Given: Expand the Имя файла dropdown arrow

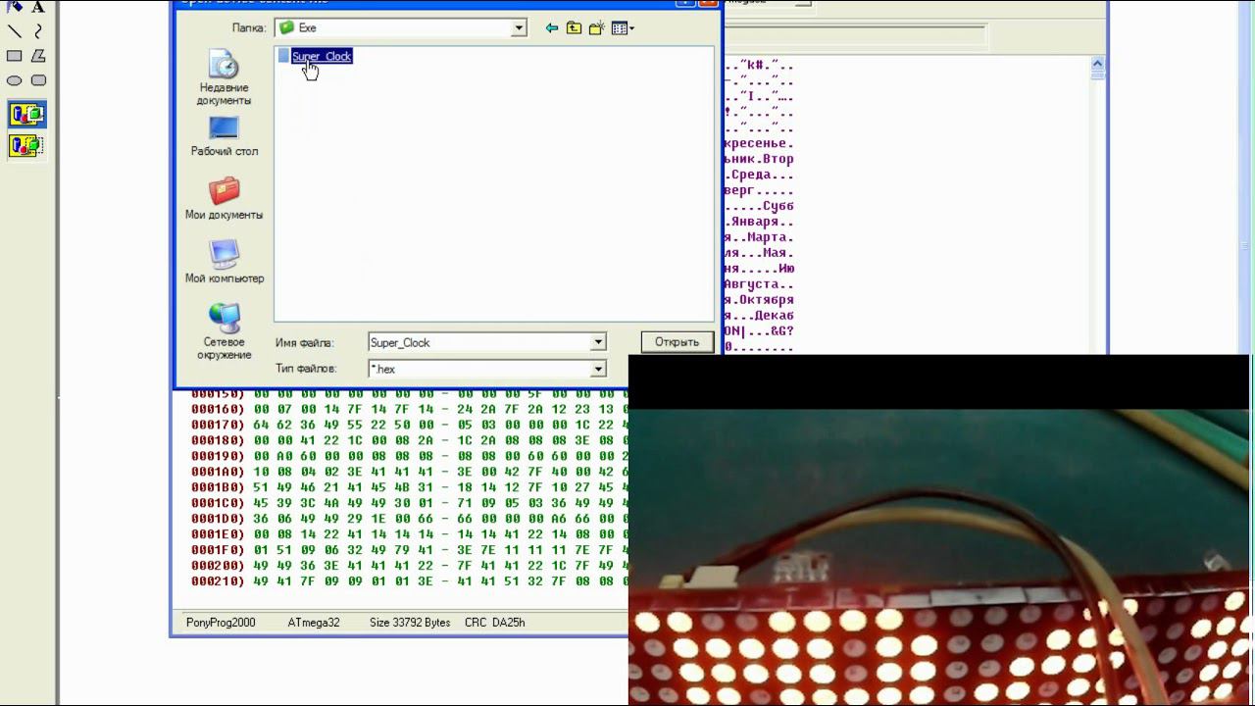Looking at the screenshot, I should point(598,342).
